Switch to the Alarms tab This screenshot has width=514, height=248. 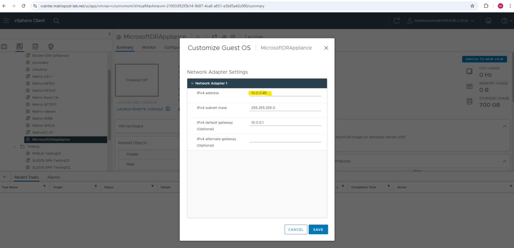(x=53, y=177)
